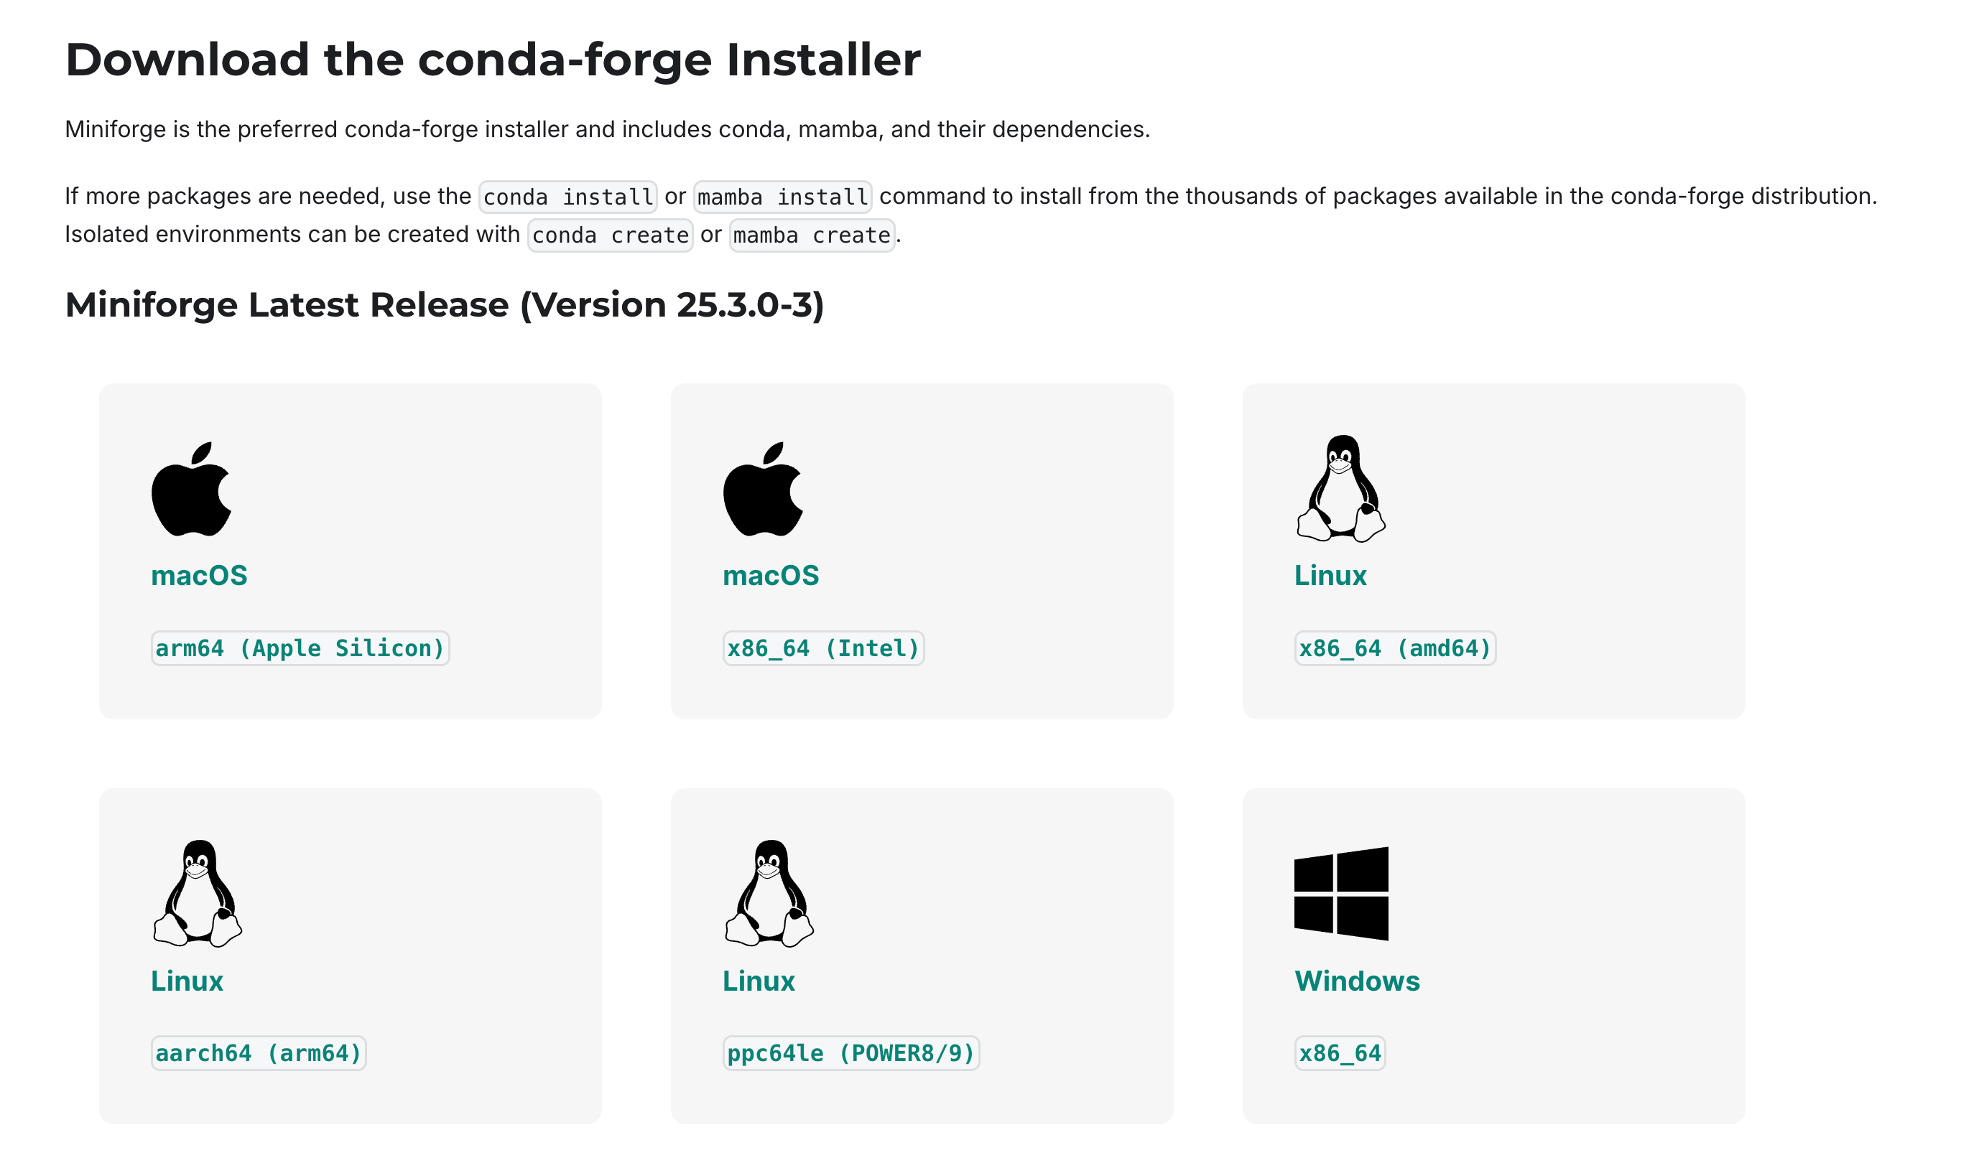
Task: Click the Apple logo on the arm64 card
Action: point(192,489)
